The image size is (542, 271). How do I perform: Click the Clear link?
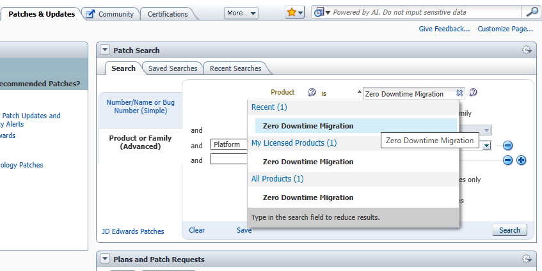click(196, 230)
